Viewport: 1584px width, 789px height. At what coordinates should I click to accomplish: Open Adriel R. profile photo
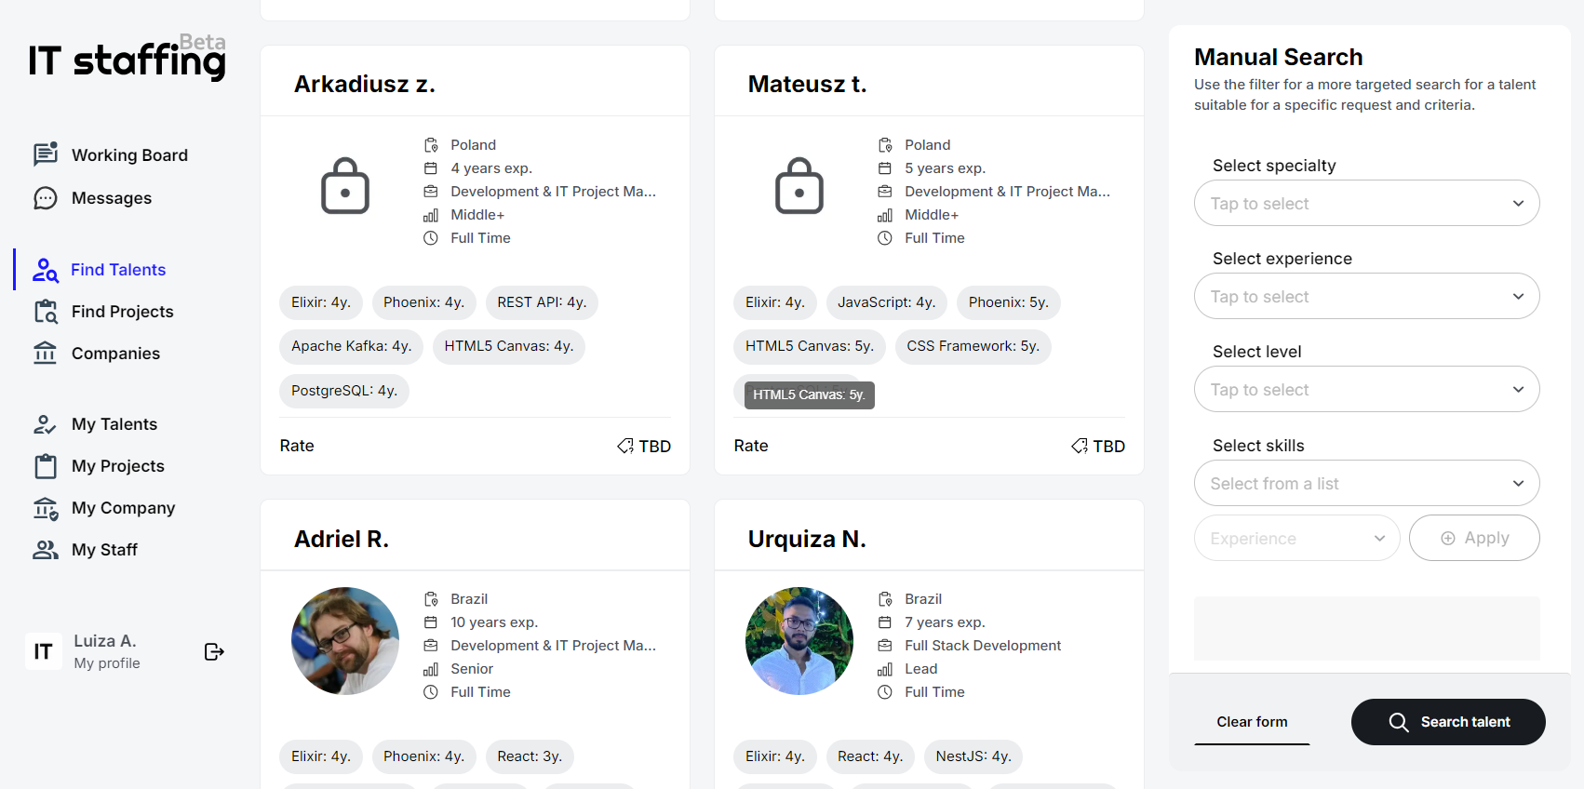click(x=345, y=641)
